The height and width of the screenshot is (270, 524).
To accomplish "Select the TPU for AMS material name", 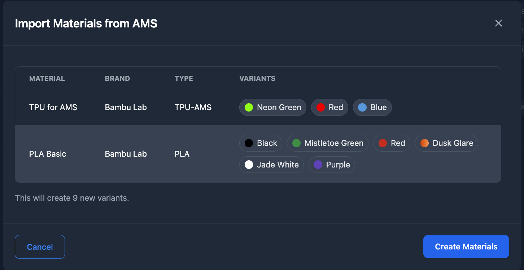I will [x=53, y=108].
